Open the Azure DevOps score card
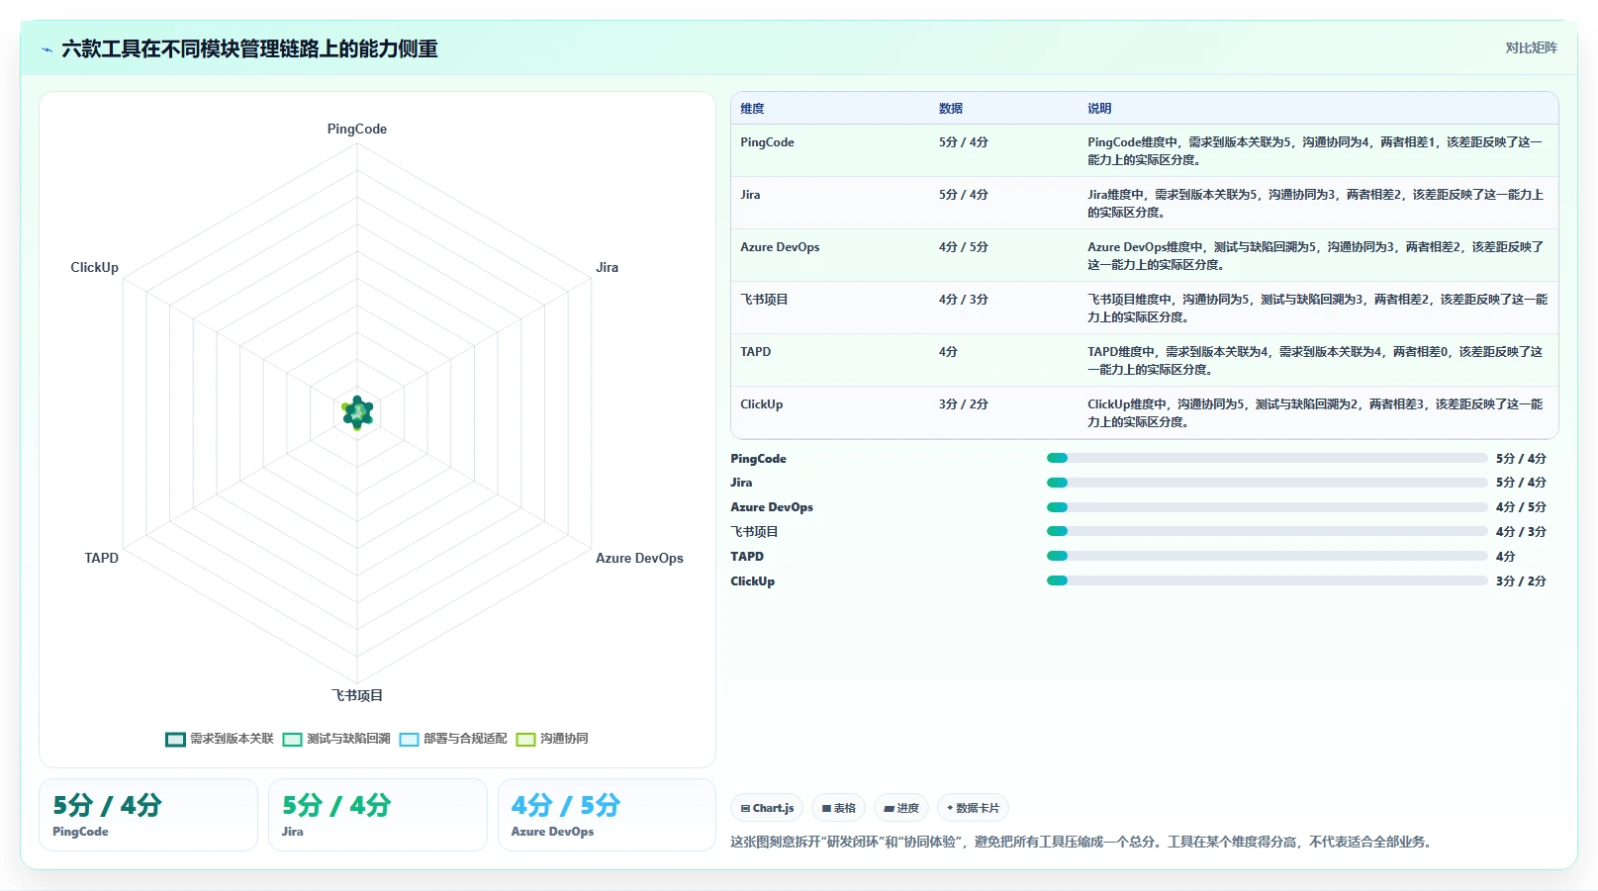The image size is (1598, 891). [607, 815]
